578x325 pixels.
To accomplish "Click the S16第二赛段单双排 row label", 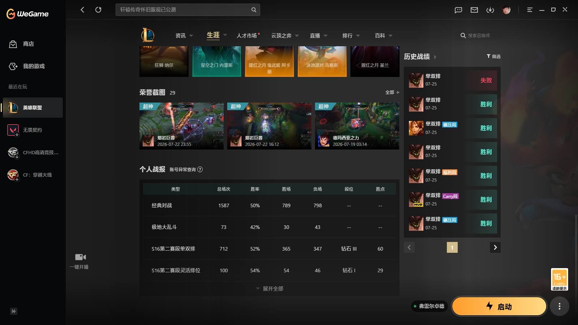I will 173,249.
